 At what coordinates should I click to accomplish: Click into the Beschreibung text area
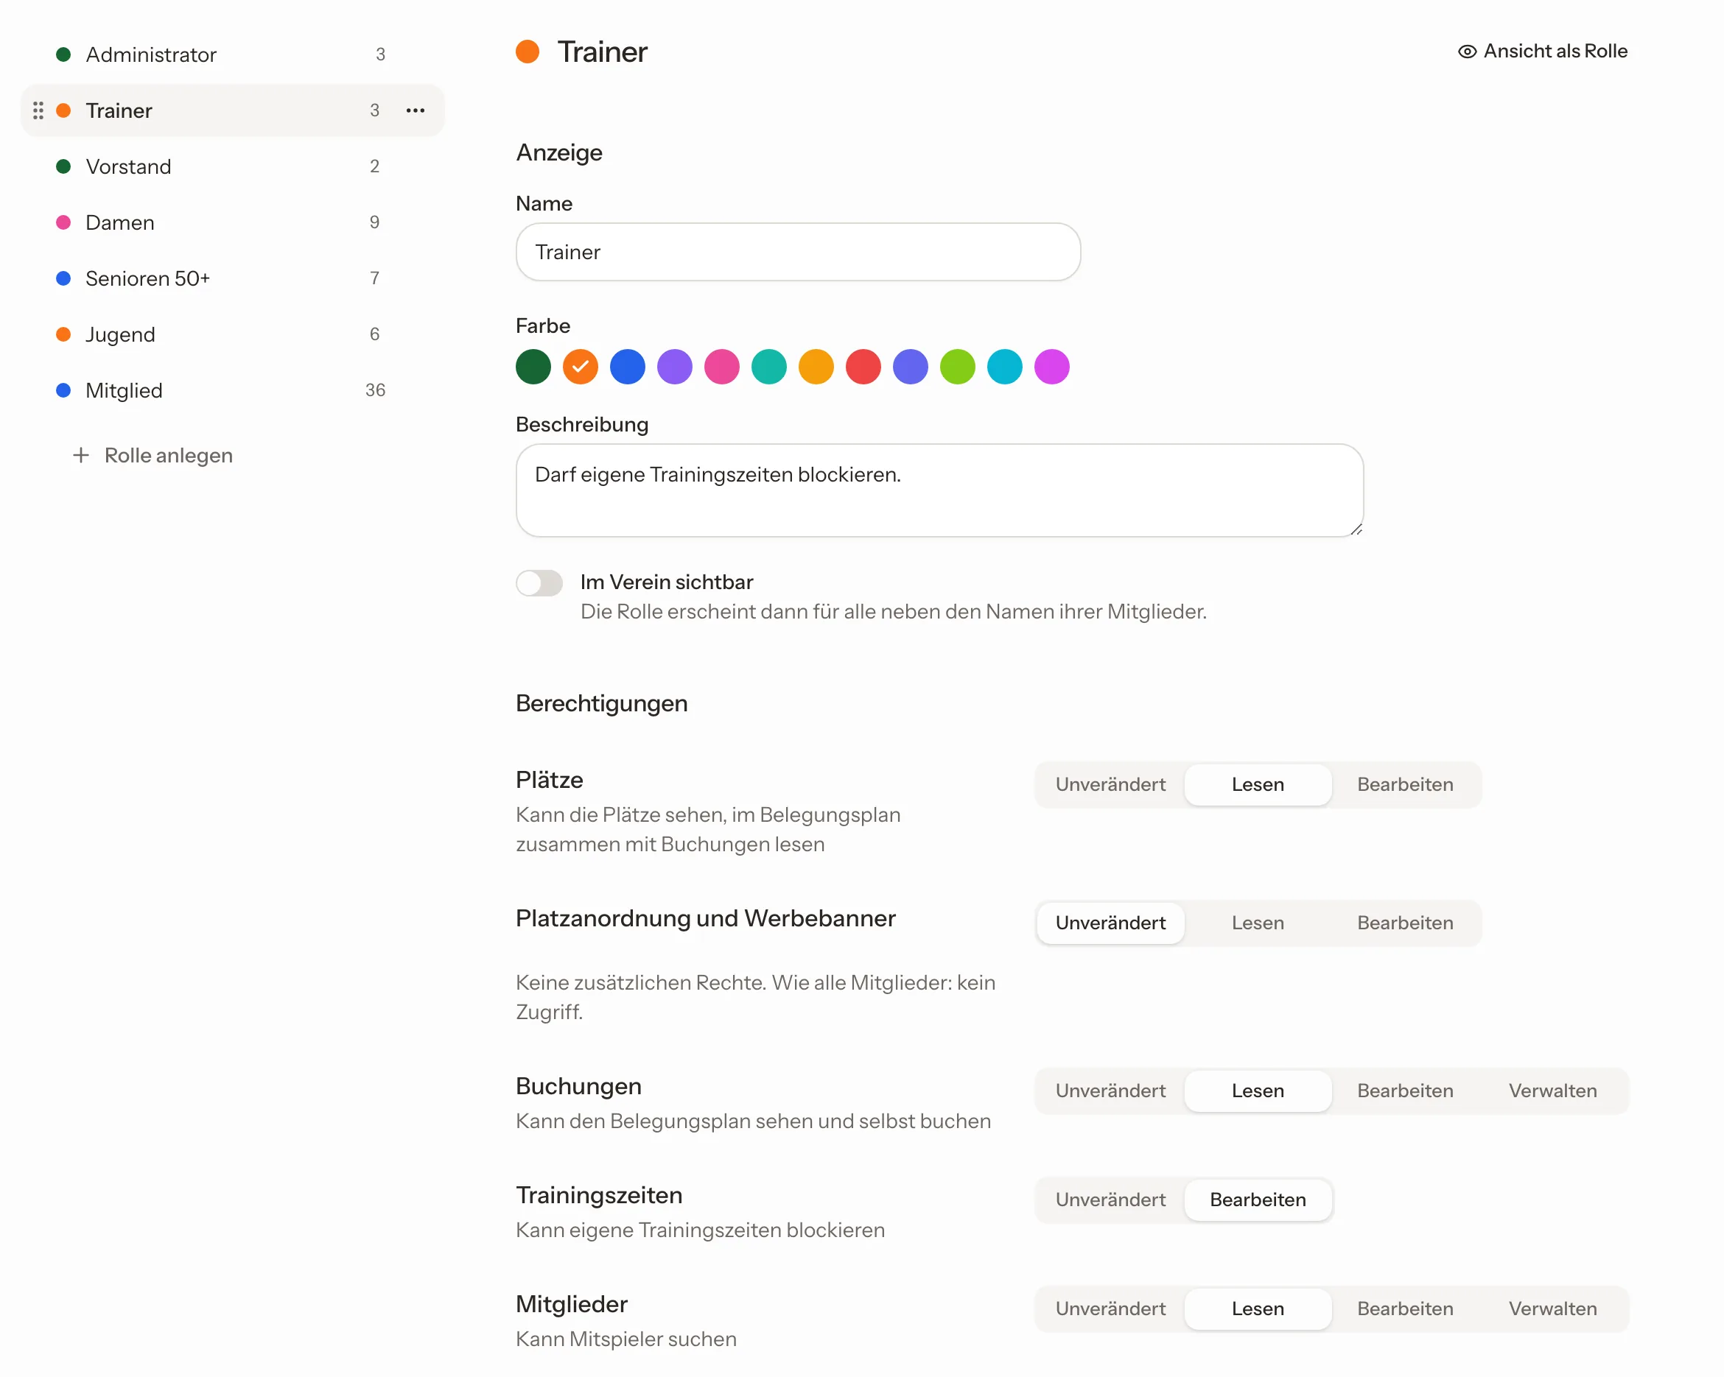click(939, 490)
